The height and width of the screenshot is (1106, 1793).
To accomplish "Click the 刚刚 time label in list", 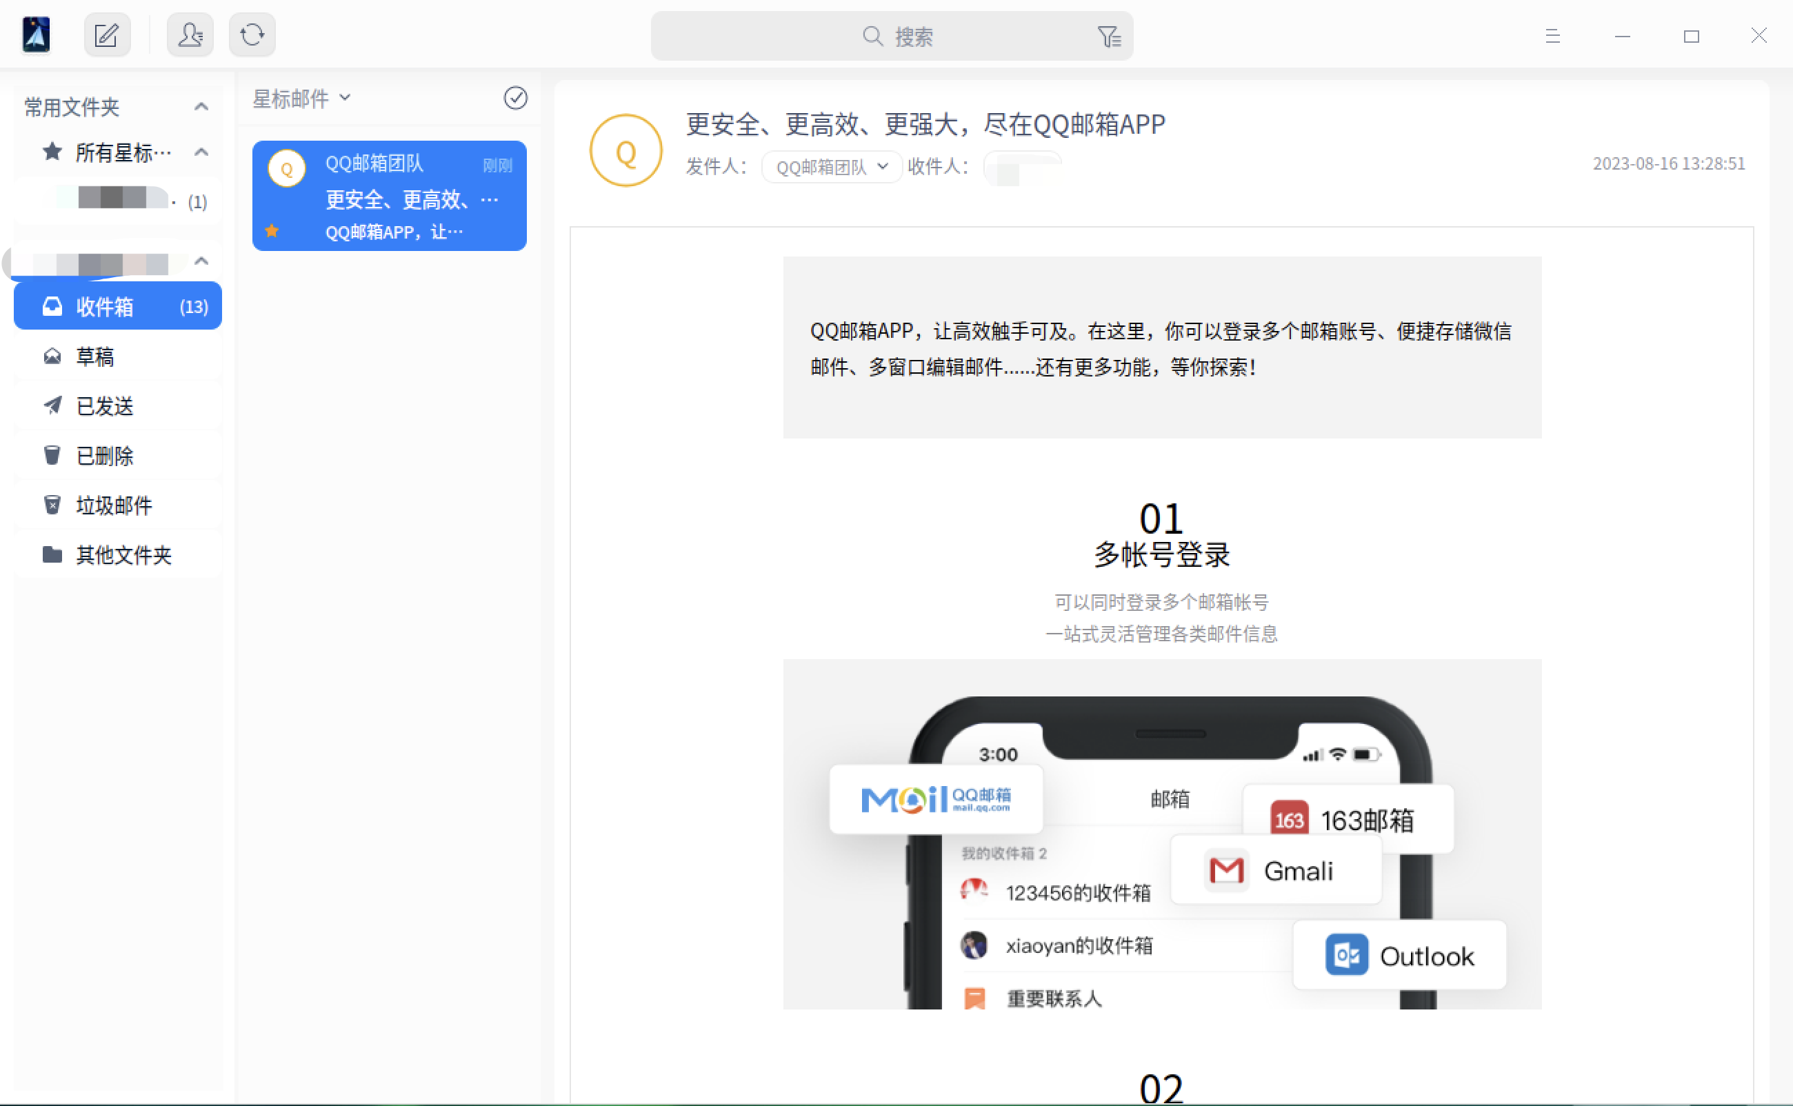I will coord(497,165).
